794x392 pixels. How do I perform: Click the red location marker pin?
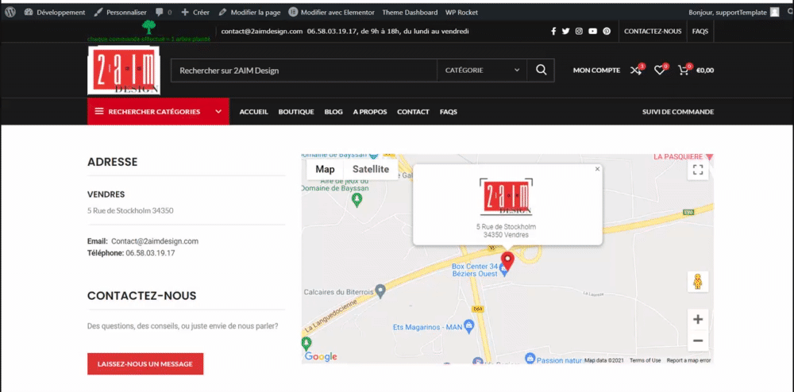click(x=507, y=262)
